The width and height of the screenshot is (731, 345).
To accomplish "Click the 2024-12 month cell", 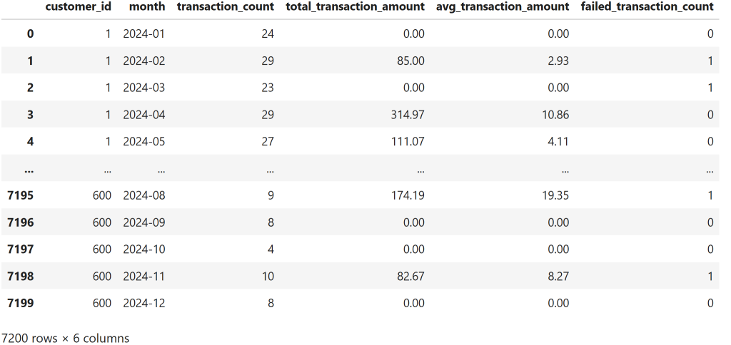I will click(x=143, y=303).
